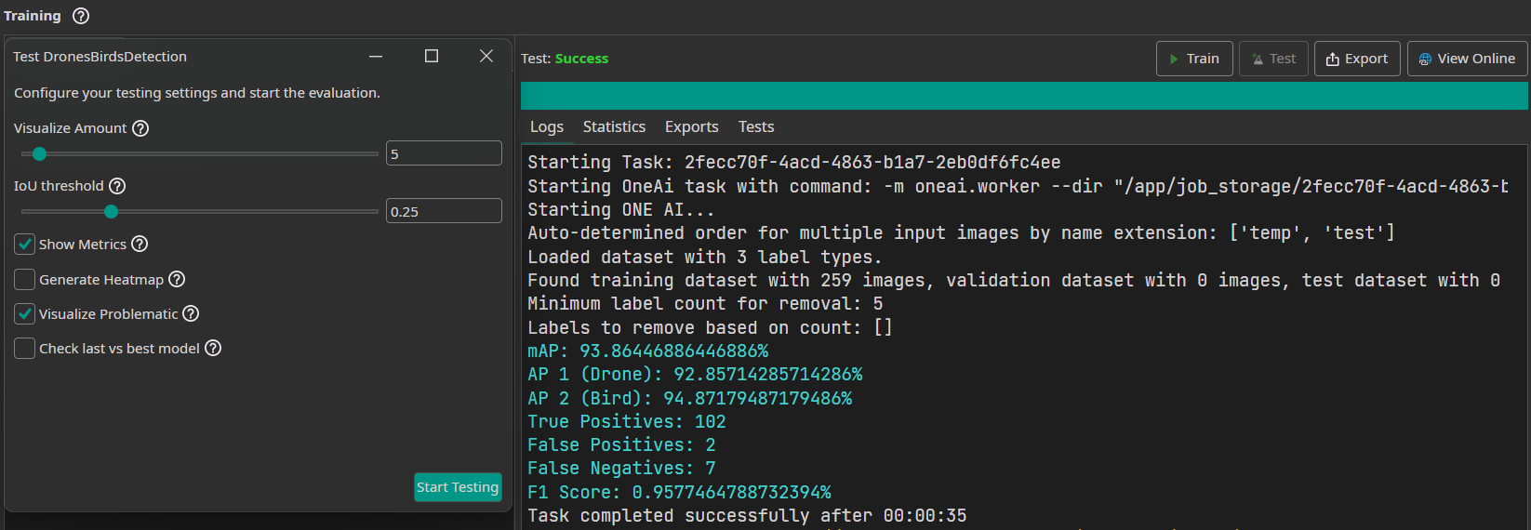Open the View Online link button
1531x530 pixels.
(1467, 59)
